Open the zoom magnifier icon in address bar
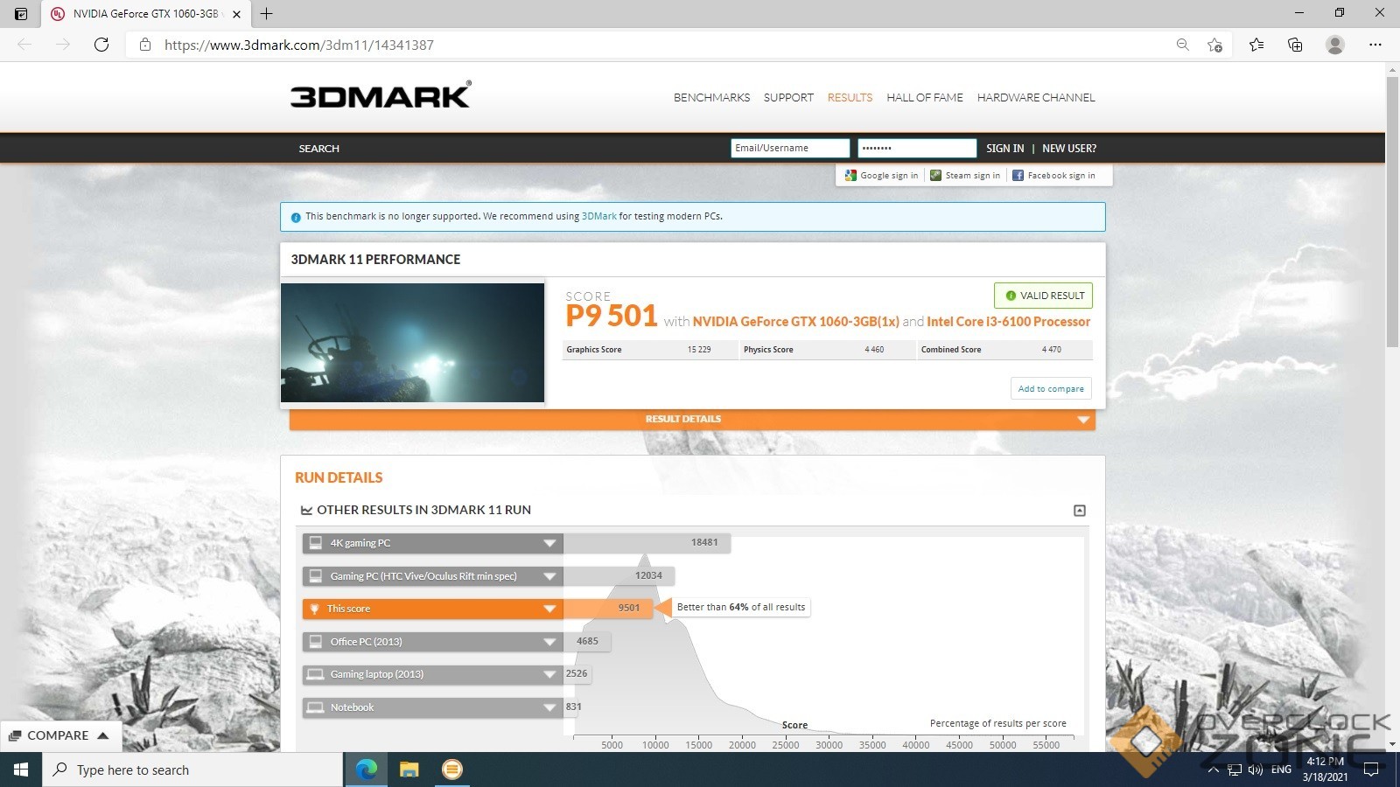The image size is (1400, 787). coord(1182,45)
